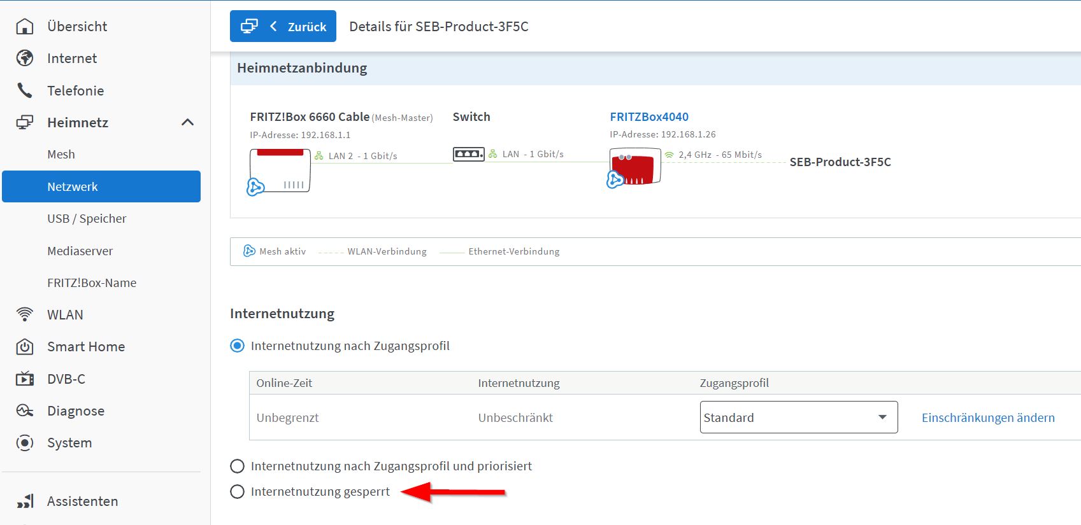Click the Internet globe icon
This screenshot has width=1081, height=525.
(x=25, y=58)
